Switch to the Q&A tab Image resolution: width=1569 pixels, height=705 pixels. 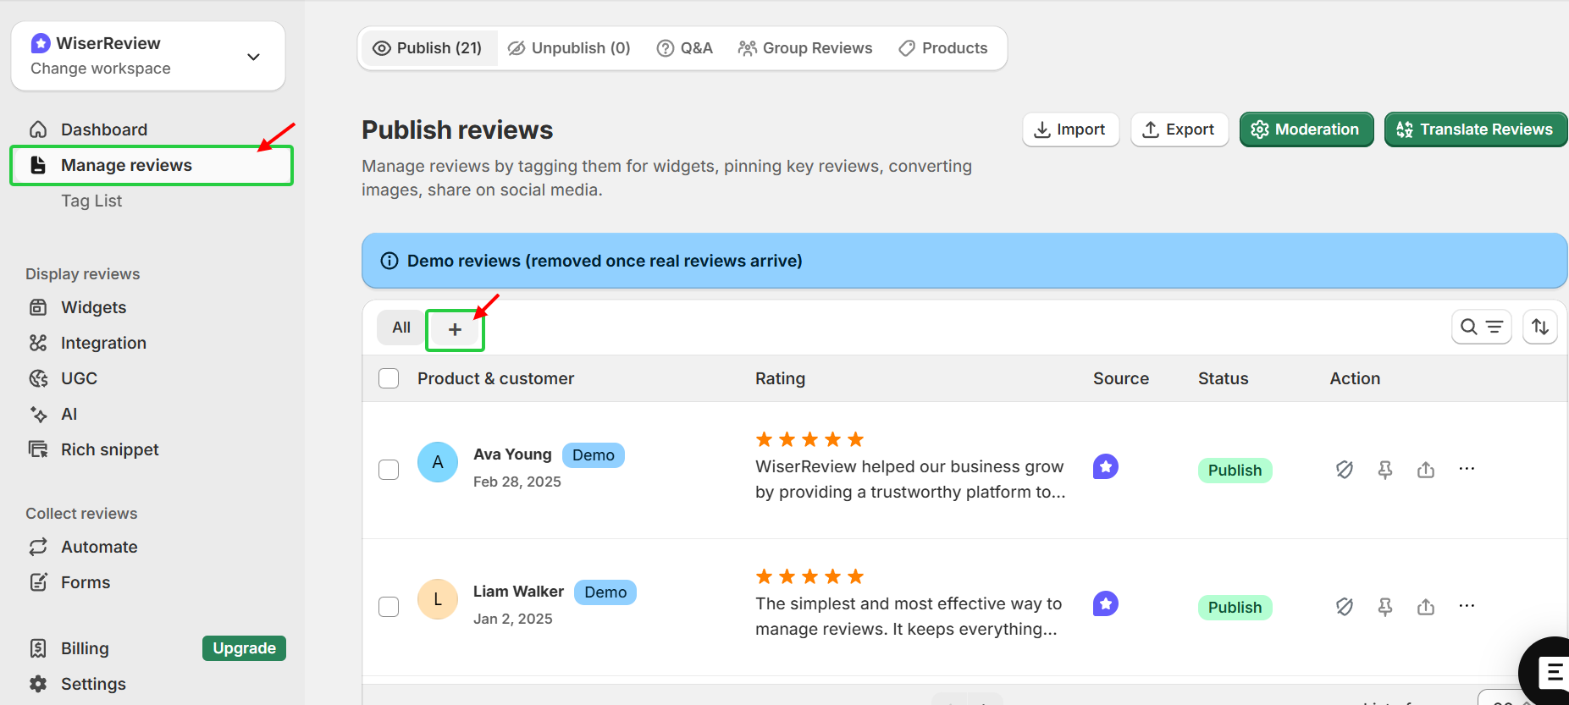[685, 48]
